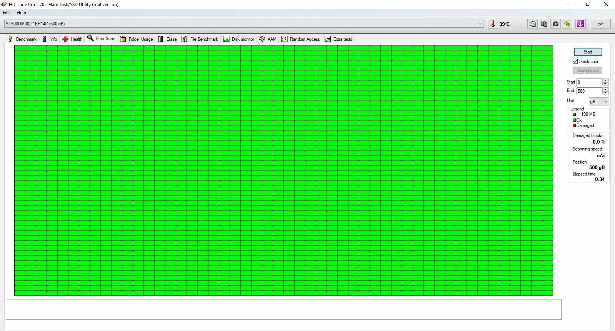Click the copy text to clipboard icon

pyautogui.click(x=532, y=24)
